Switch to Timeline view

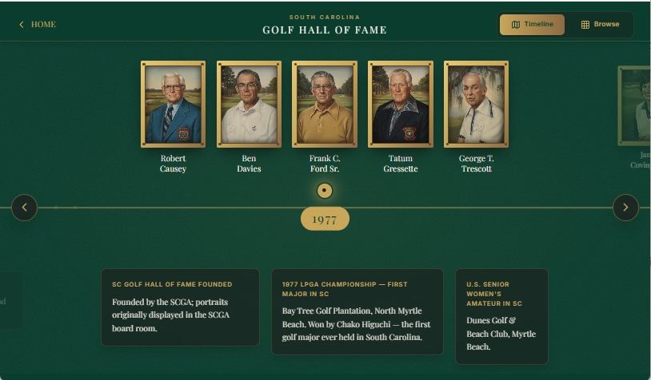coord(532,25)
